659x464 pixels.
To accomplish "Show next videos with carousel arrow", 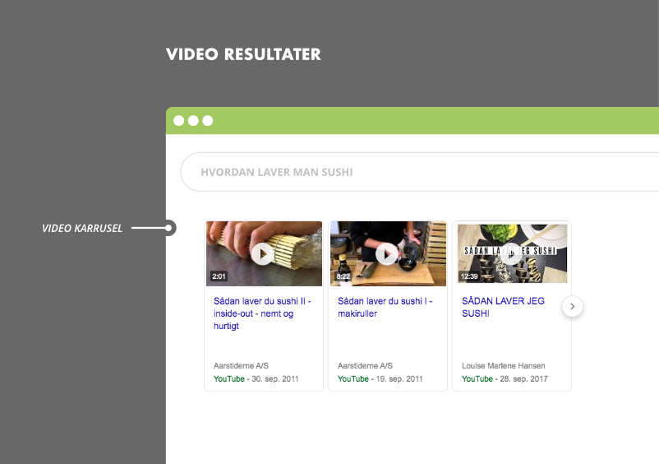I will tap(573, 307).
